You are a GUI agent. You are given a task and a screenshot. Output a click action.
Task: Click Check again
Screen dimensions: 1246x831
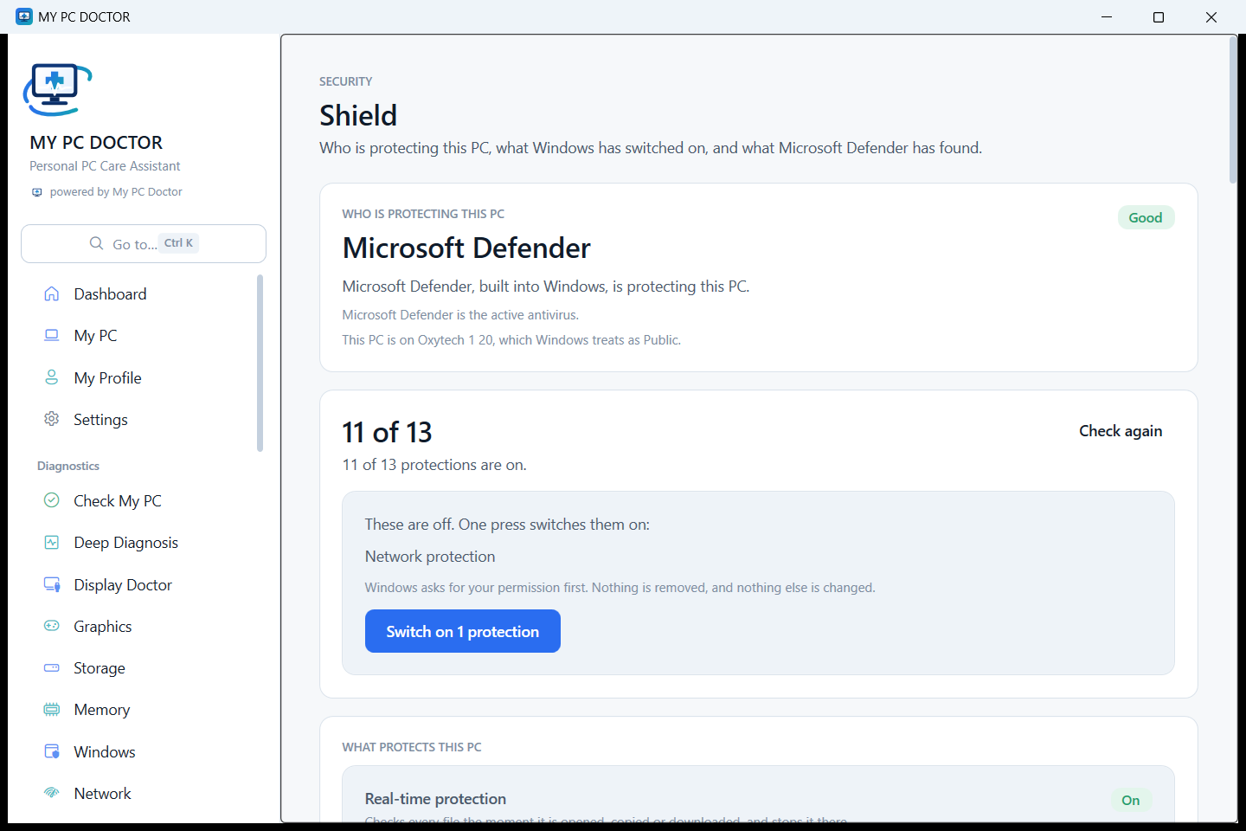(1121, 431)
